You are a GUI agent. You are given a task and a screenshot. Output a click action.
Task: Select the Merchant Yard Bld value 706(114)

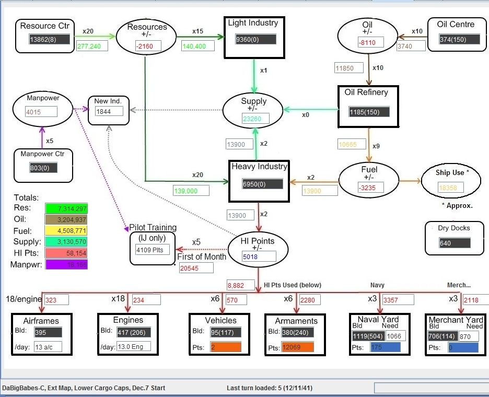click(443, 336)
